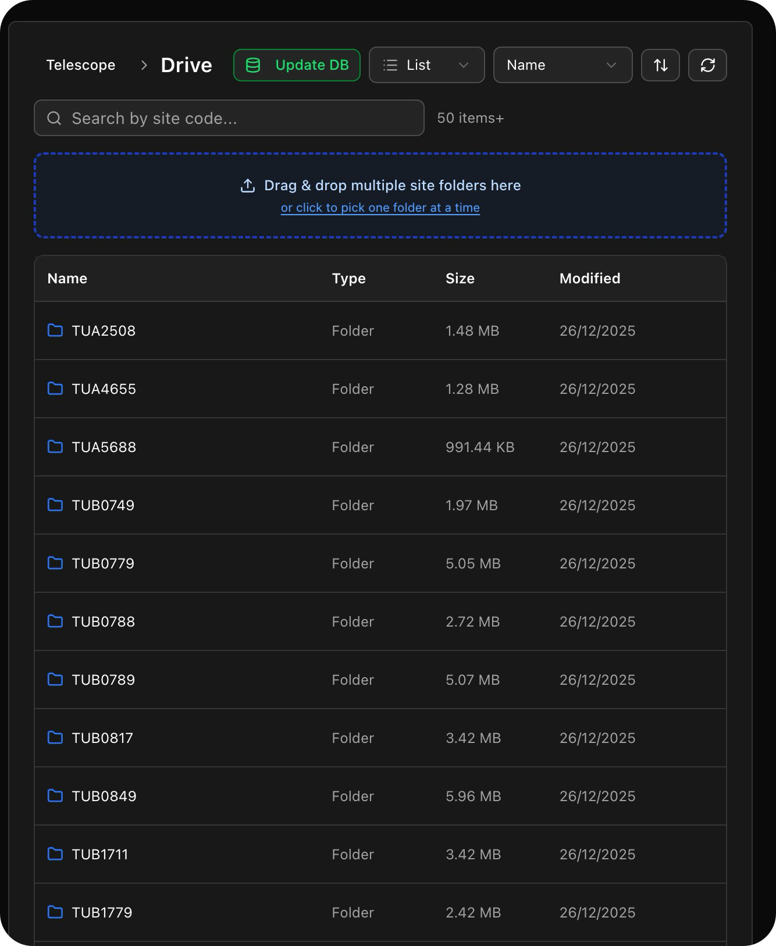Click the modified date of TUA2508

click(x=597, y=331)
